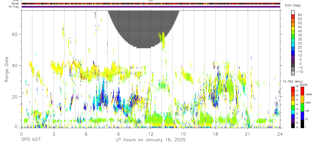This screenshot has width=315, height=145.
Task: Click the "UT hours on January 16, 2025" label
Action: tap(151, 140)
